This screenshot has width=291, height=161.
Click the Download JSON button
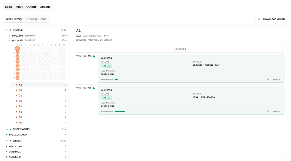coord(271,19)
